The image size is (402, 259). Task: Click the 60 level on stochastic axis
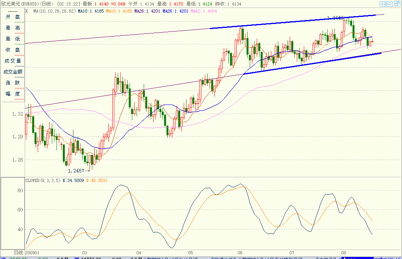coord(20,210)
